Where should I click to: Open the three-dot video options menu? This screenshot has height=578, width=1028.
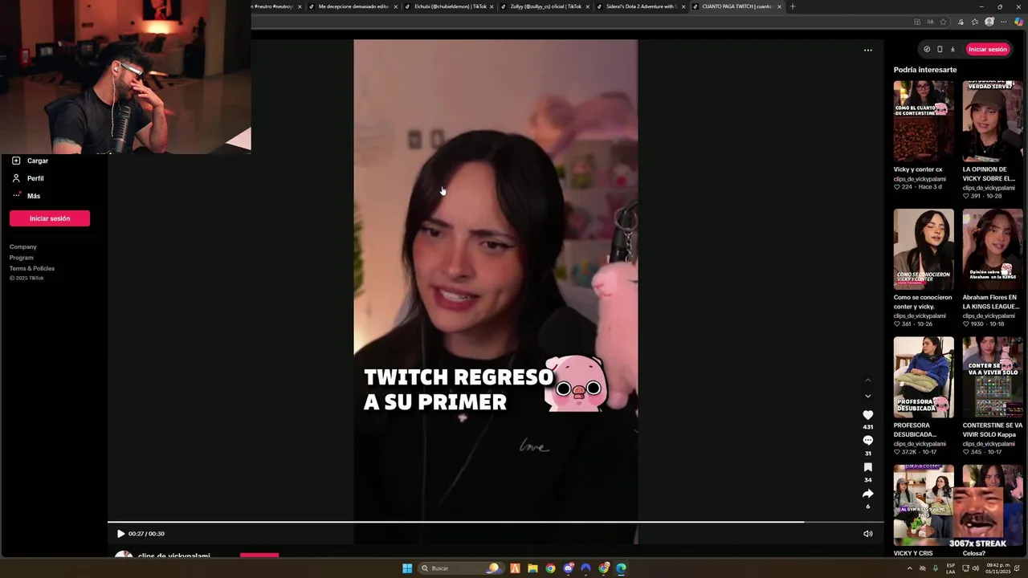867,50
